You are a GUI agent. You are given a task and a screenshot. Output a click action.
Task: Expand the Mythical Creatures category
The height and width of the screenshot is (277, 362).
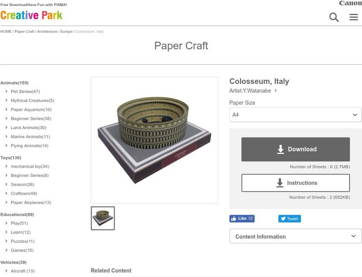(x=32, y=101)
